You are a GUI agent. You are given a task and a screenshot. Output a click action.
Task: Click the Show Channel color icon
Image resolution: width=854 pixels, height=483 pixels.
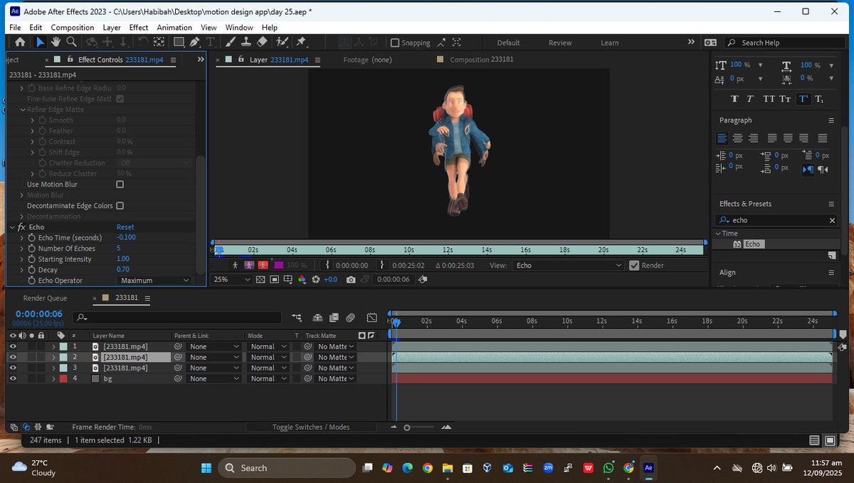point(302,280)
